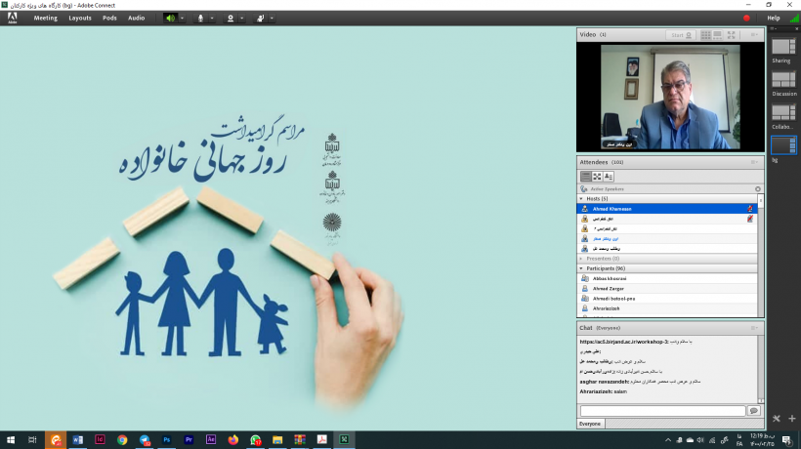Toggle the speaker audio icon

[x=170, y=18]
